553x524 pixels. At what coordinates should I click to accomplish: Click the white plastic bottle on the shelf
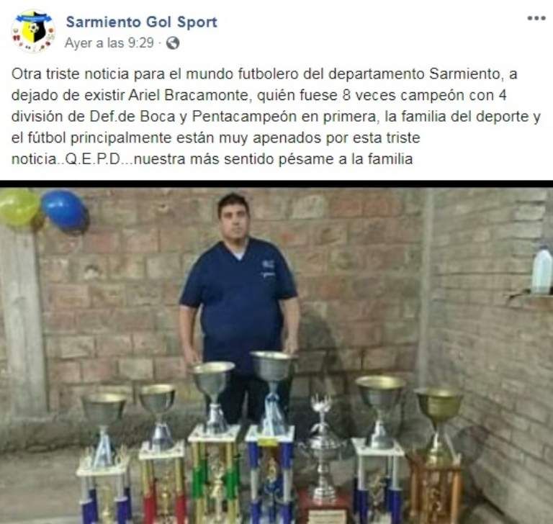coord(541,271)
